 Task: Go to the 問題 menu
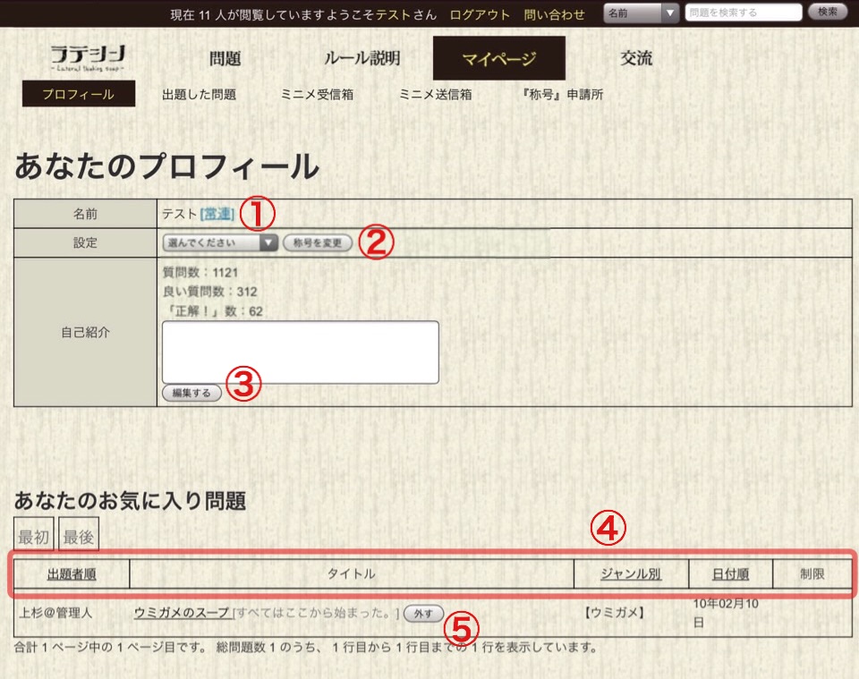(225, 59)
